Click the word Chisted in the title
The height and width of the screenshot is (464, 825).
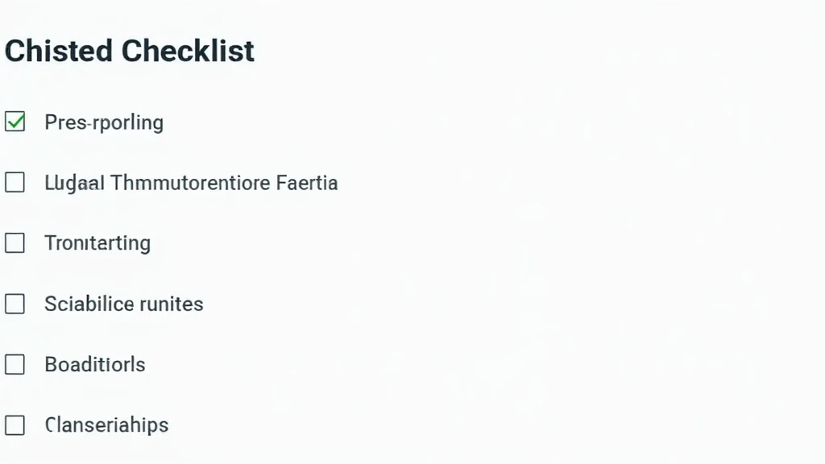click(x=58, y=51)
